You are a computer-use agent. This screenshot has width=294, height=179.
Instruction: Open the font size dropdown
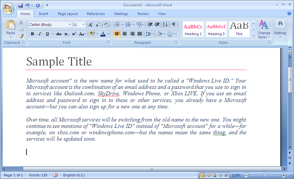pyautogui.click(x=83, y=25)
